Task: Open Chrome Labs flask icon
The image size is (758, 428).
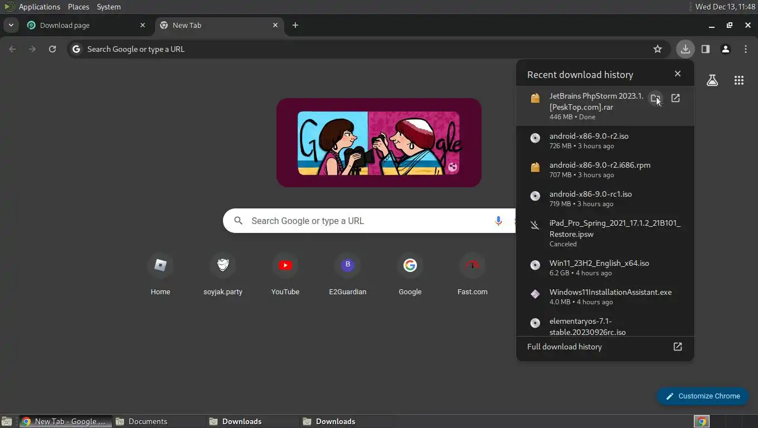Action: pyautogui.click(x=712, y=80)
